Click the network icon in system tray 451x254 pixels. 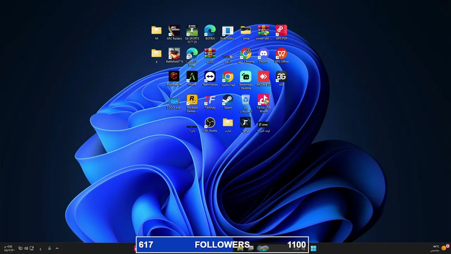click(32, 248)
